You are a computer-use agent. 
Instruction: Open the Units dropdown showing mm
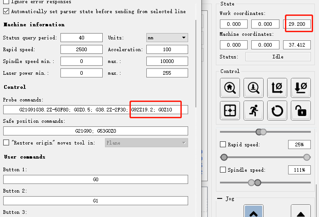coord(167,38)
